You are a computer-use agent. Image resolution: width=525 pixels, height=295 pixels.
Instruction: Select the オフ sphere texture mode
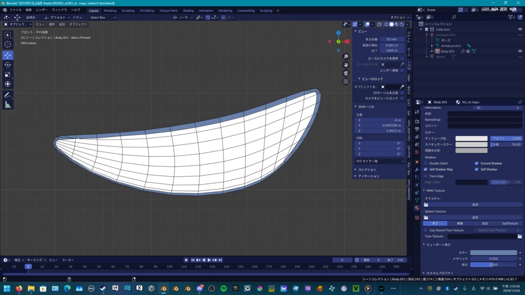point(435,223)
